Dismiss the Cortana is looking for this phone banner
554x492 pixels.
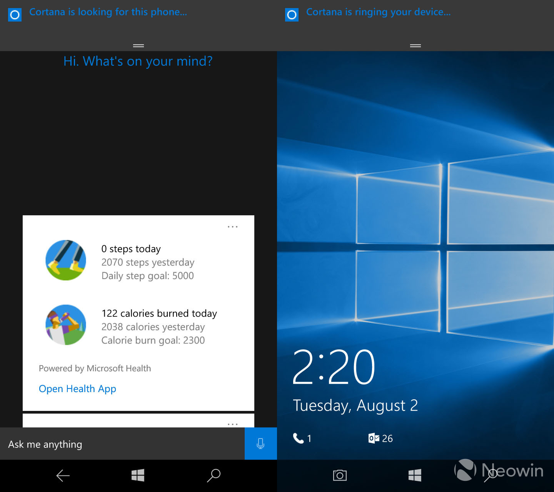click(108, 12)
